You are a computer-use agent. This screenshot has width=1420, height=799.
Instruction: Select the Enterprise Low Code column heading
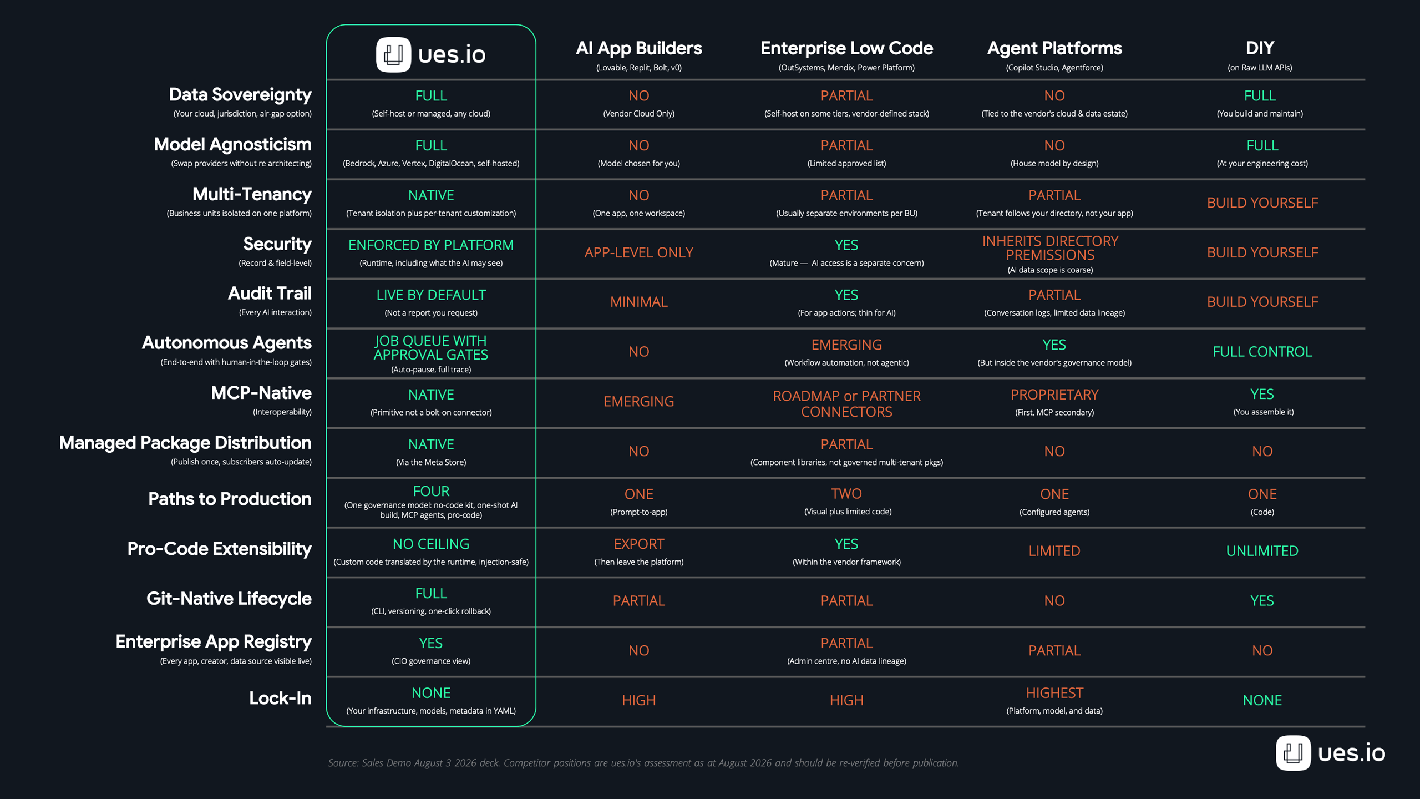[x=846, y=48]
